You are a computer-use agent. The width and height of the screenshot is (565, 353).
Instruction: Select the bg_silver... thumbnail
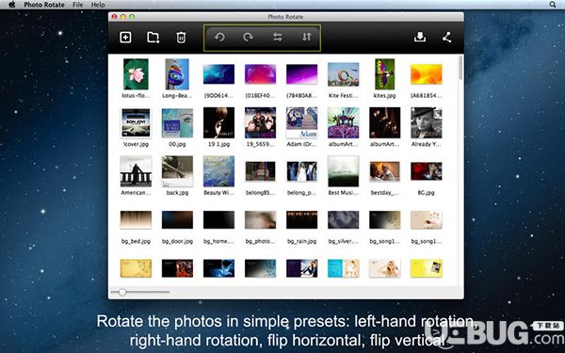click(344, 219)
